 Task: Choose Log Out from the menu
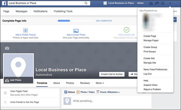coord(148,74)
